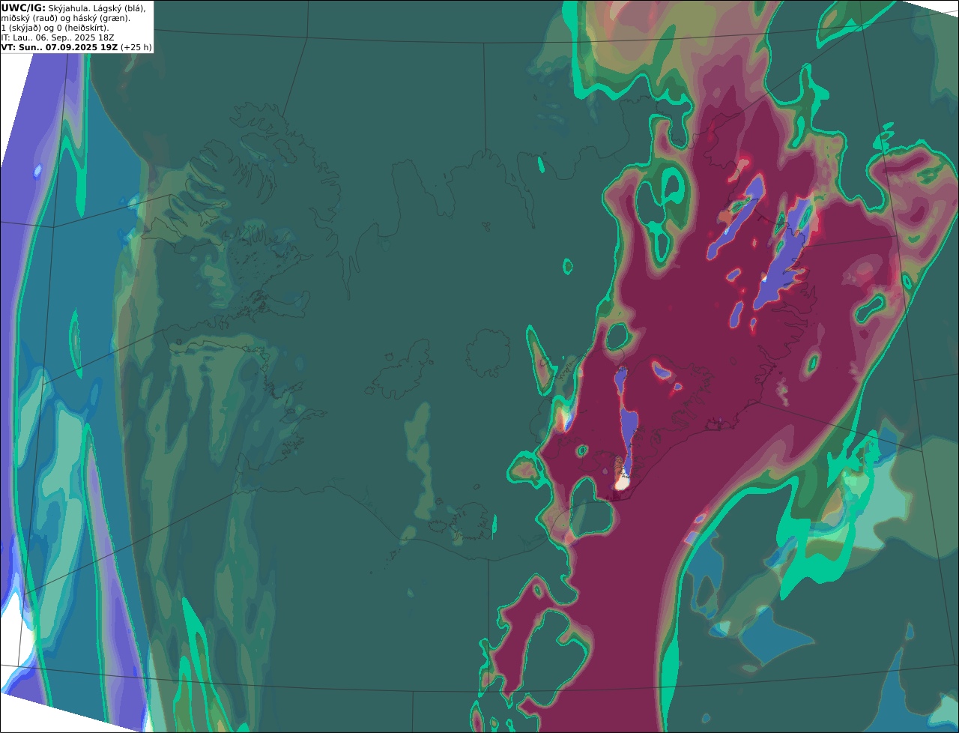Click the 'VT: Sun.. 07.09.2025 19Z' valid time

(x=59, y=46)
